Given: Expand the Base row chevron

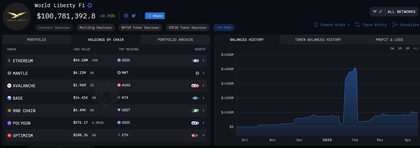Looking at the screenshot, I should 203,98.
